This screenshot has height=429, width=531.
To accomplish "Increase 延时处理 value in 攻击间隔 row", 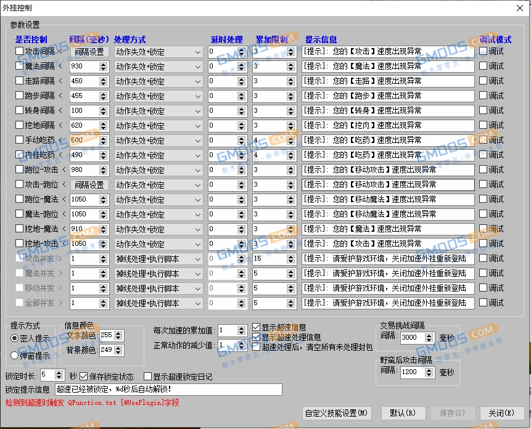I will coord(242,49).
